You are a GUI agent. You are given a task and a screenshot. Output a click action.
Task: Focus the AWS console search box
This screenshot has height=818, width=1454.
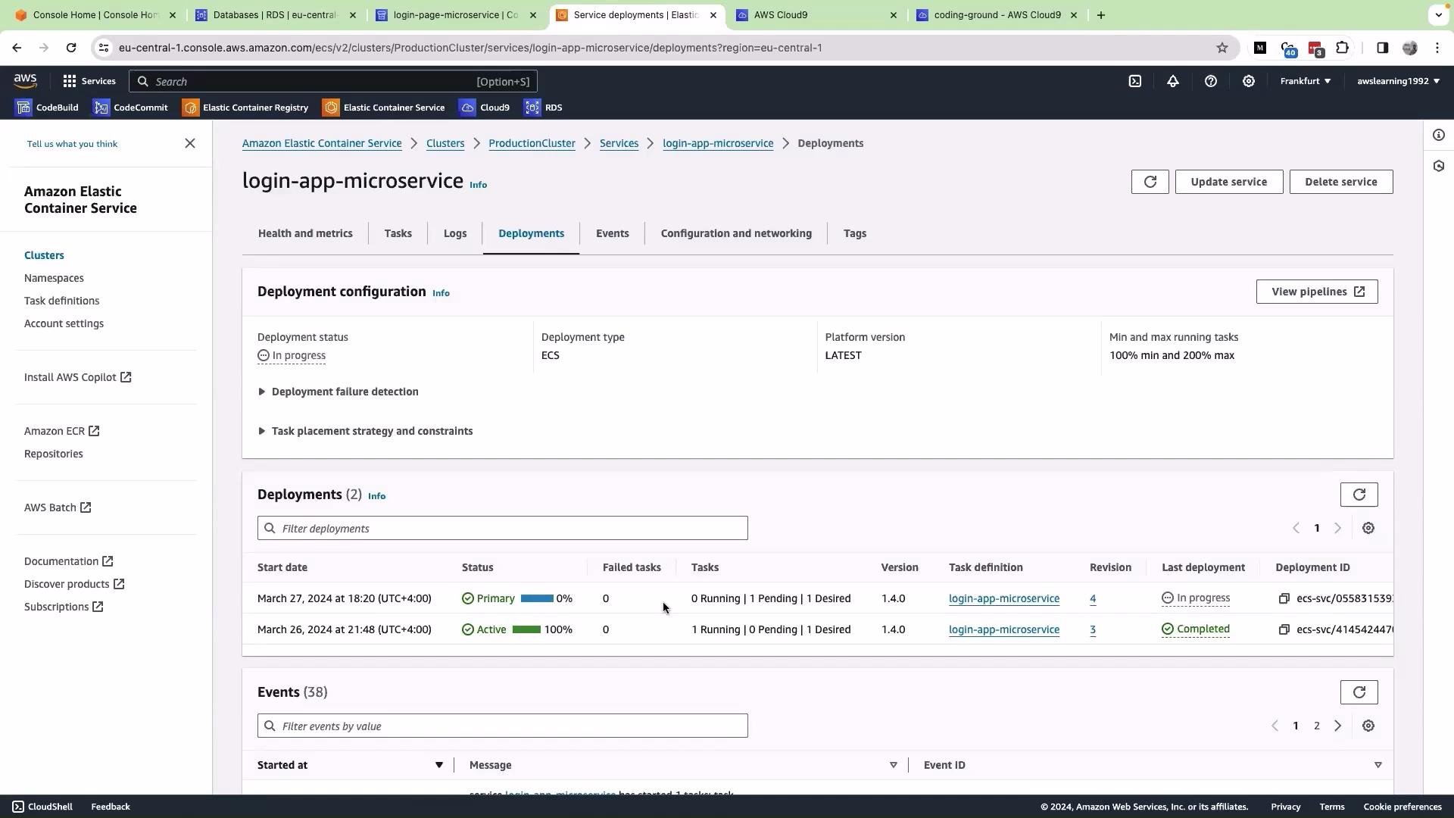[332, 81]
